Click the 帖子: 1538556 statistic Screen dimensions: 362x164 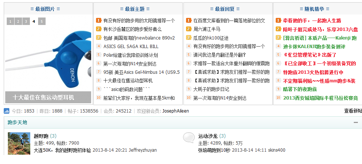click(x=83, y=111)
